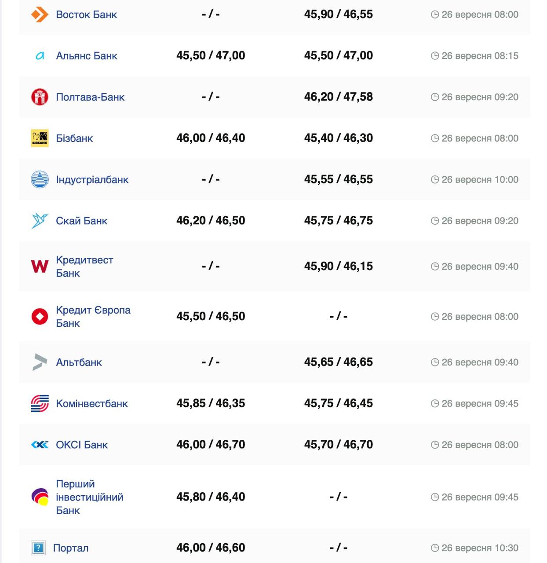
Task: Click the orange Восток Банк logo icon
Action: click(40, 15)
